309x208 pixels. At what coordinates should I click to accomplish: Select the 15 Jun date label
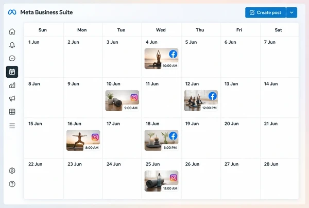(35, 124)
